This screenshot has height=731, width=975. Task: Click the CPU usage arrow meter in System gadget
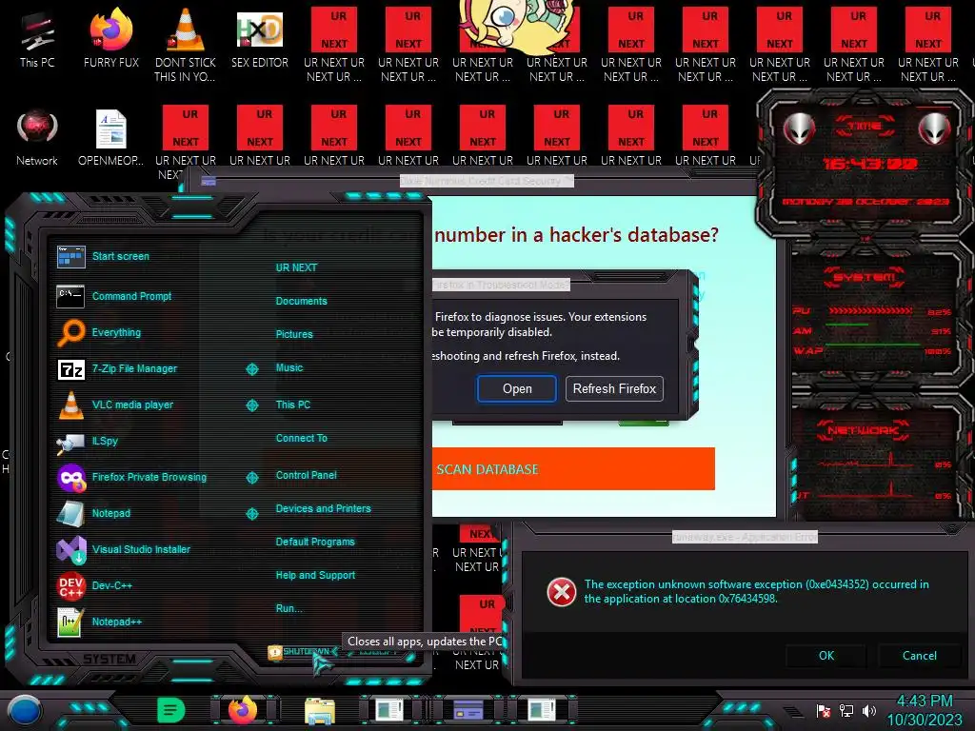pos(870,310)
